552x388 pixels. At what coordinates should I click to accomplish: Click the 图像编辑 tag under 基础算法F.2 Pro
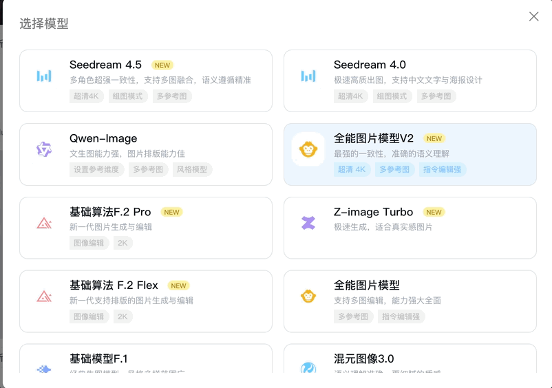coord(89,243)
